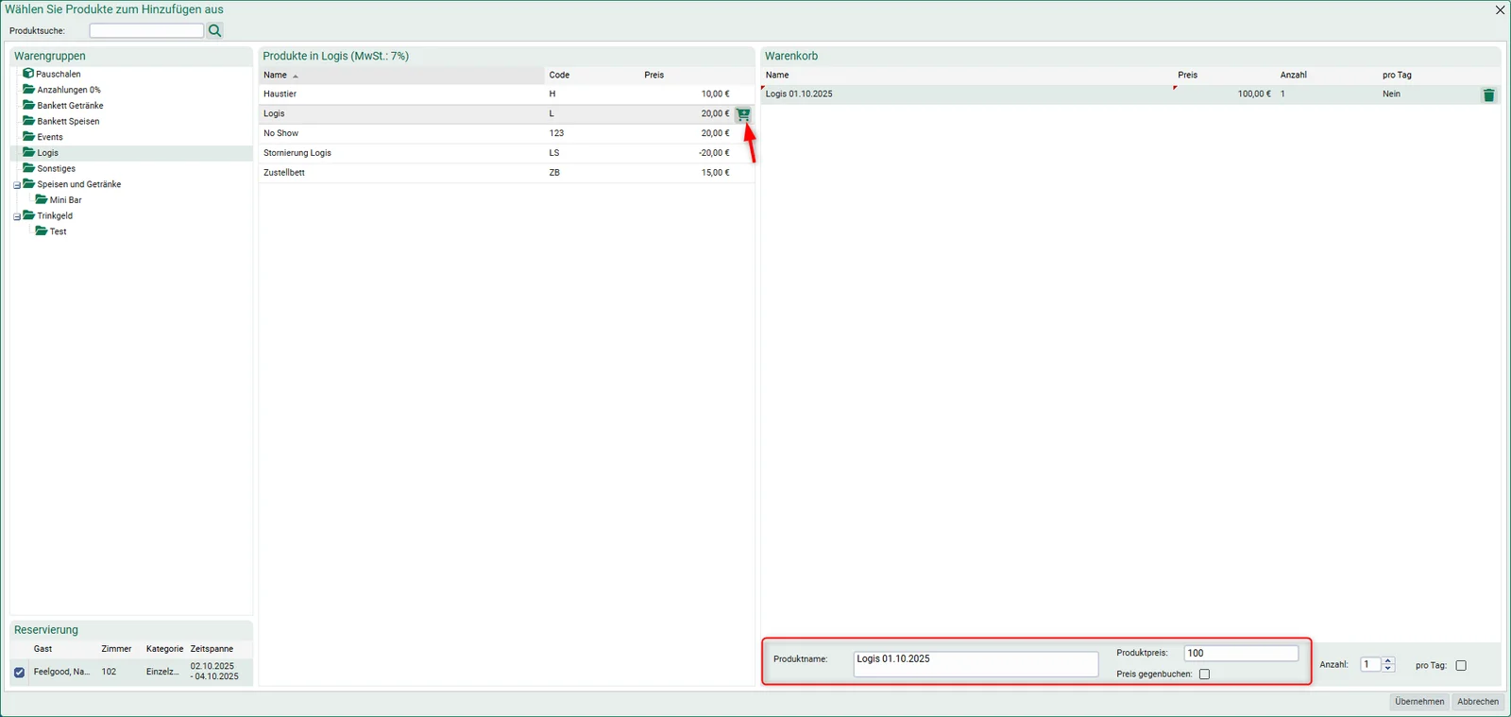Viewport: 1511px width, 717px height.
Task: Click the Anzahlungen 0% folder icon
Action: point(28,90)
